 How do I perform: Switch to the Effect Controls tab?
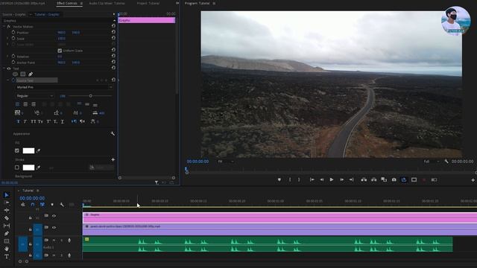pos(67,3)
